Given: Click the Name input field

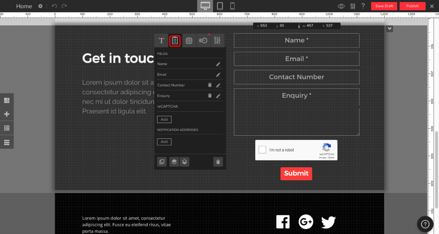Looking at the screenshot, I should (x=296, y=40).
